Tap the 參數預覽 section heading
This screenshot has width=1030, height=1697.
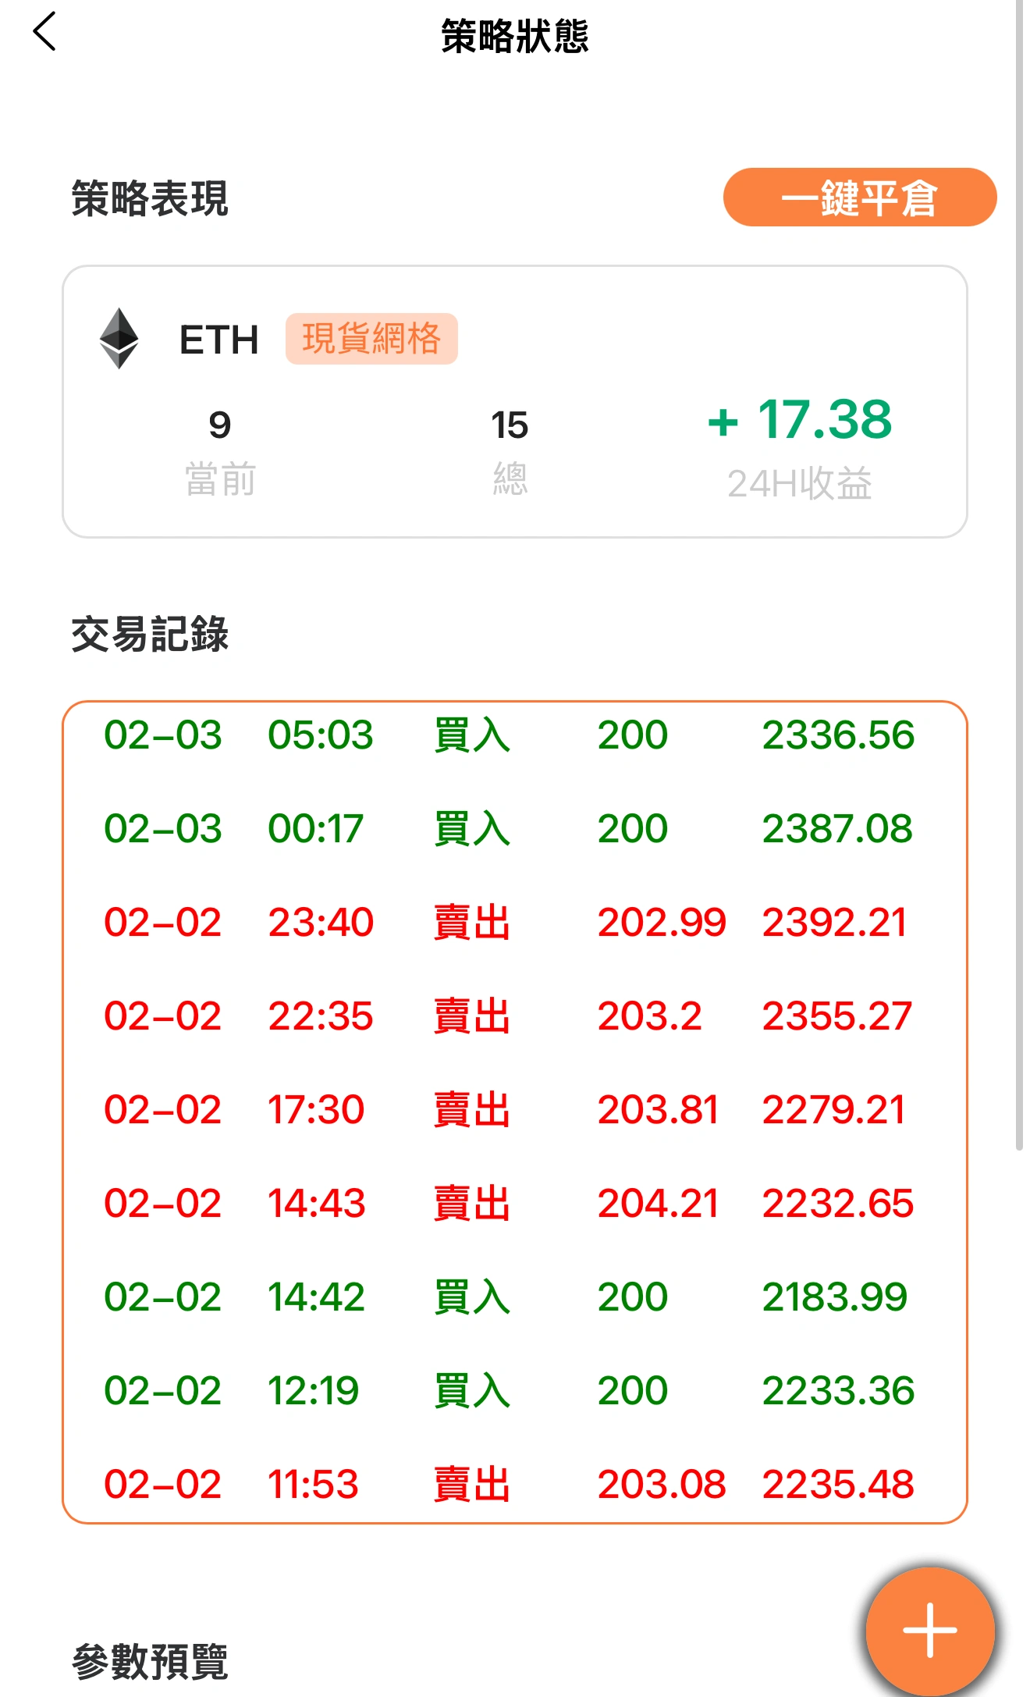150,1661
